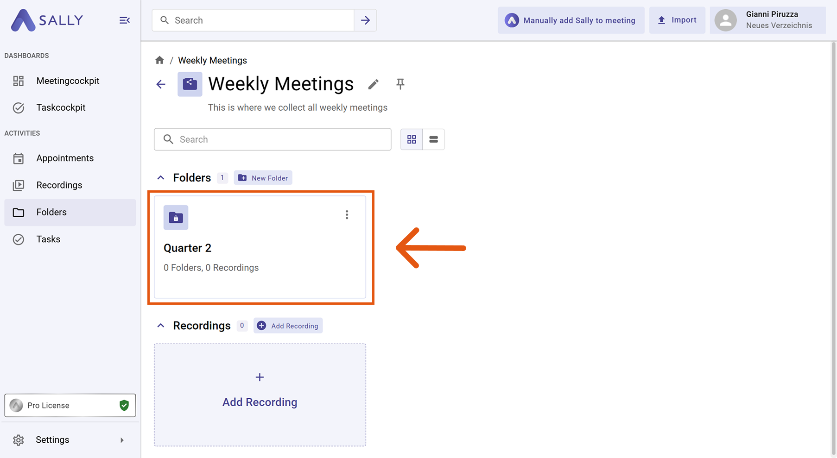Click the home breadcrumb icon
Viewport: 837px width, 458px height.
159,60
